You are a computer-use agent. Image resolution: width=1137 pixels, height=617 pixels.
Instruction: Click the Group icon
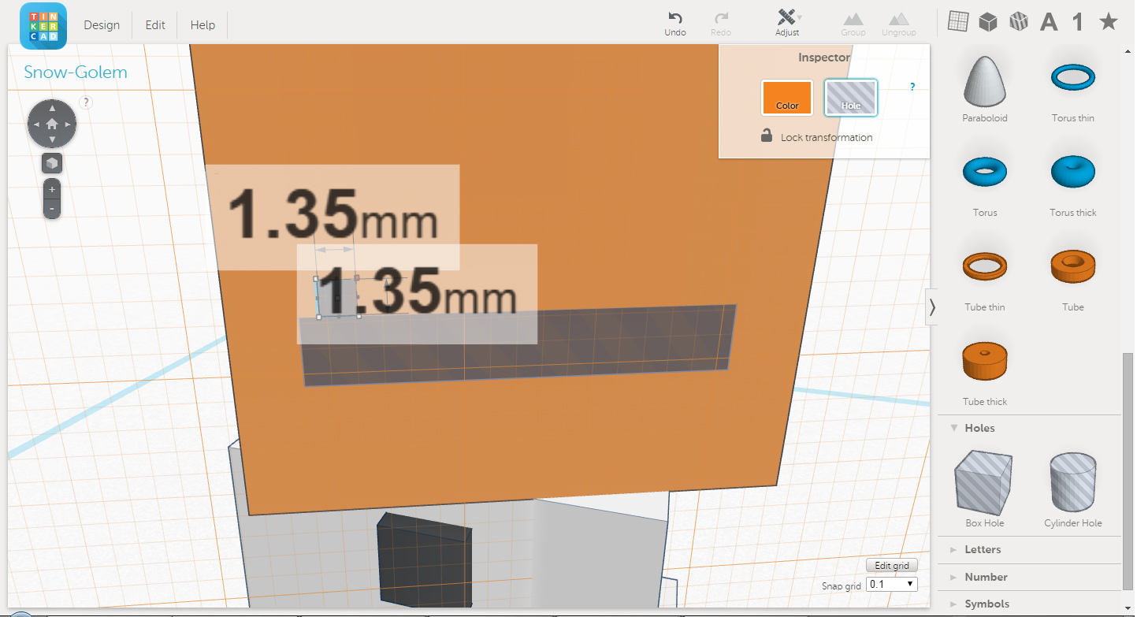(x=853, y=24)
